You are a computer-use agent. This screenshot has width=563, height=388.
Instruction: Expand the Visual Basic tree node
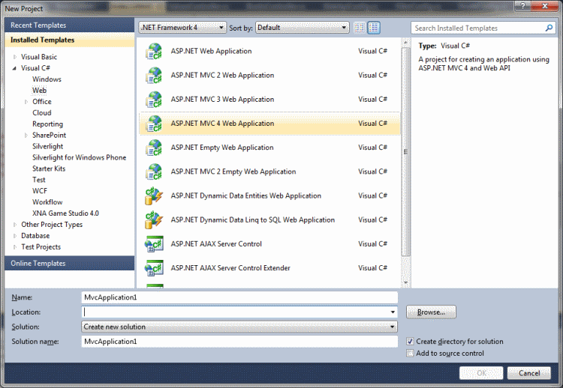15,57
